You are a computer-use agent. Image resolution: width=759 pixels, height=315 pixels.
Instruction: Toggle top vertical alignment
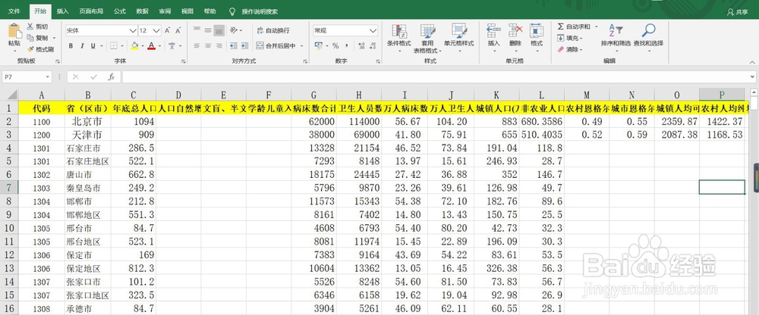point(197,30)
